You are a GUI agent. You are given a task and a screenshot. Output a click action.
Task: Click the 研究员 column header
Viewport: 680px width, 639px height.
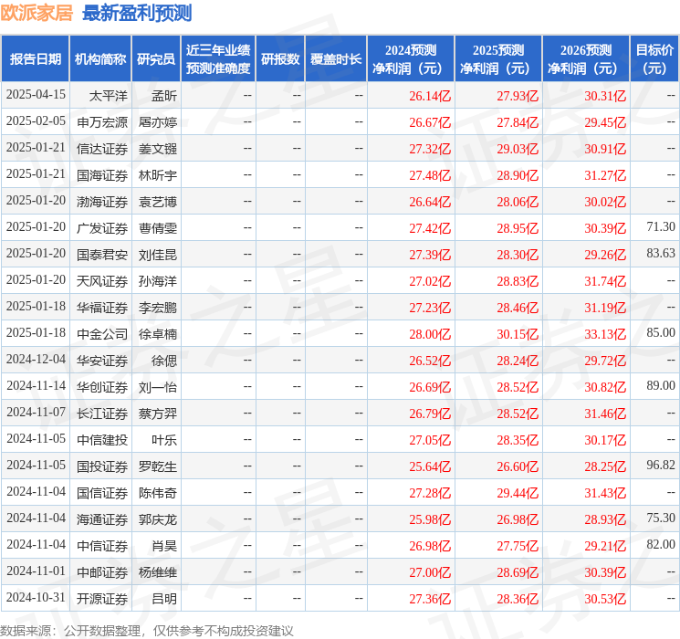(x=156, y=59)
